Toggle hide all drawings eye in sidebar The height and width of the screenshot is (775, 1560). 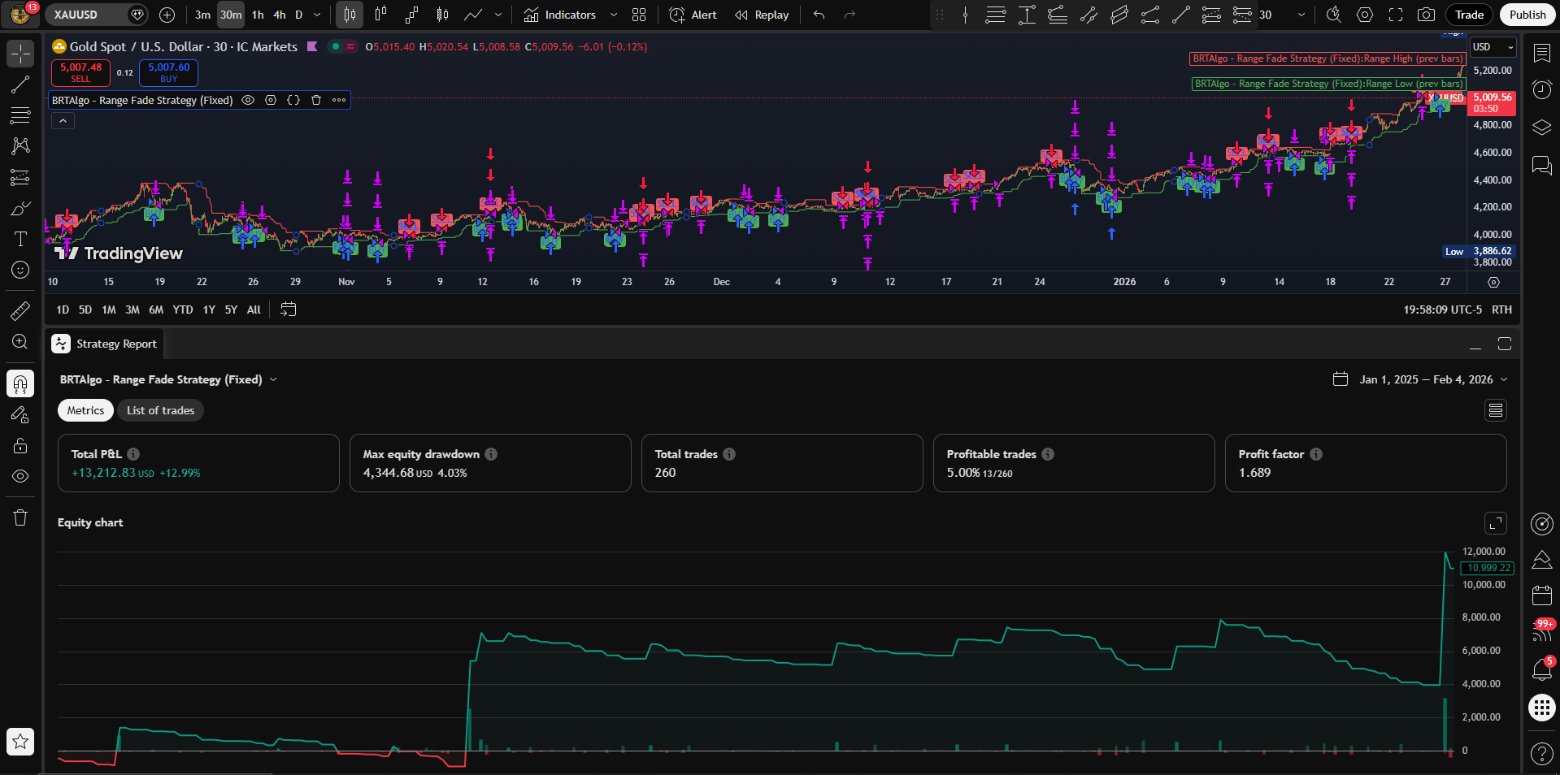(x=20, y=476)
